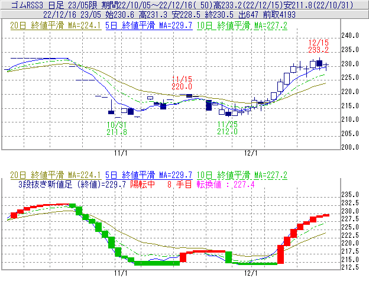Click the 転換値 : 227.4 text
The image size is (369, 281).
pyautogui.click(x=226, y=184)
